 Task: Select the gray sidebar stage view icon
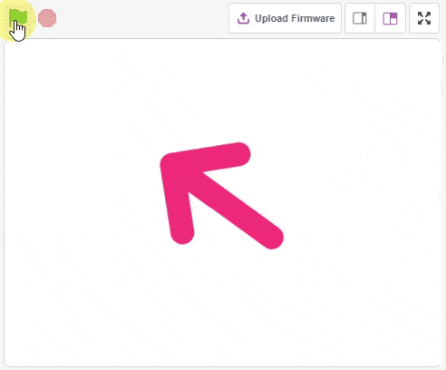360,18
